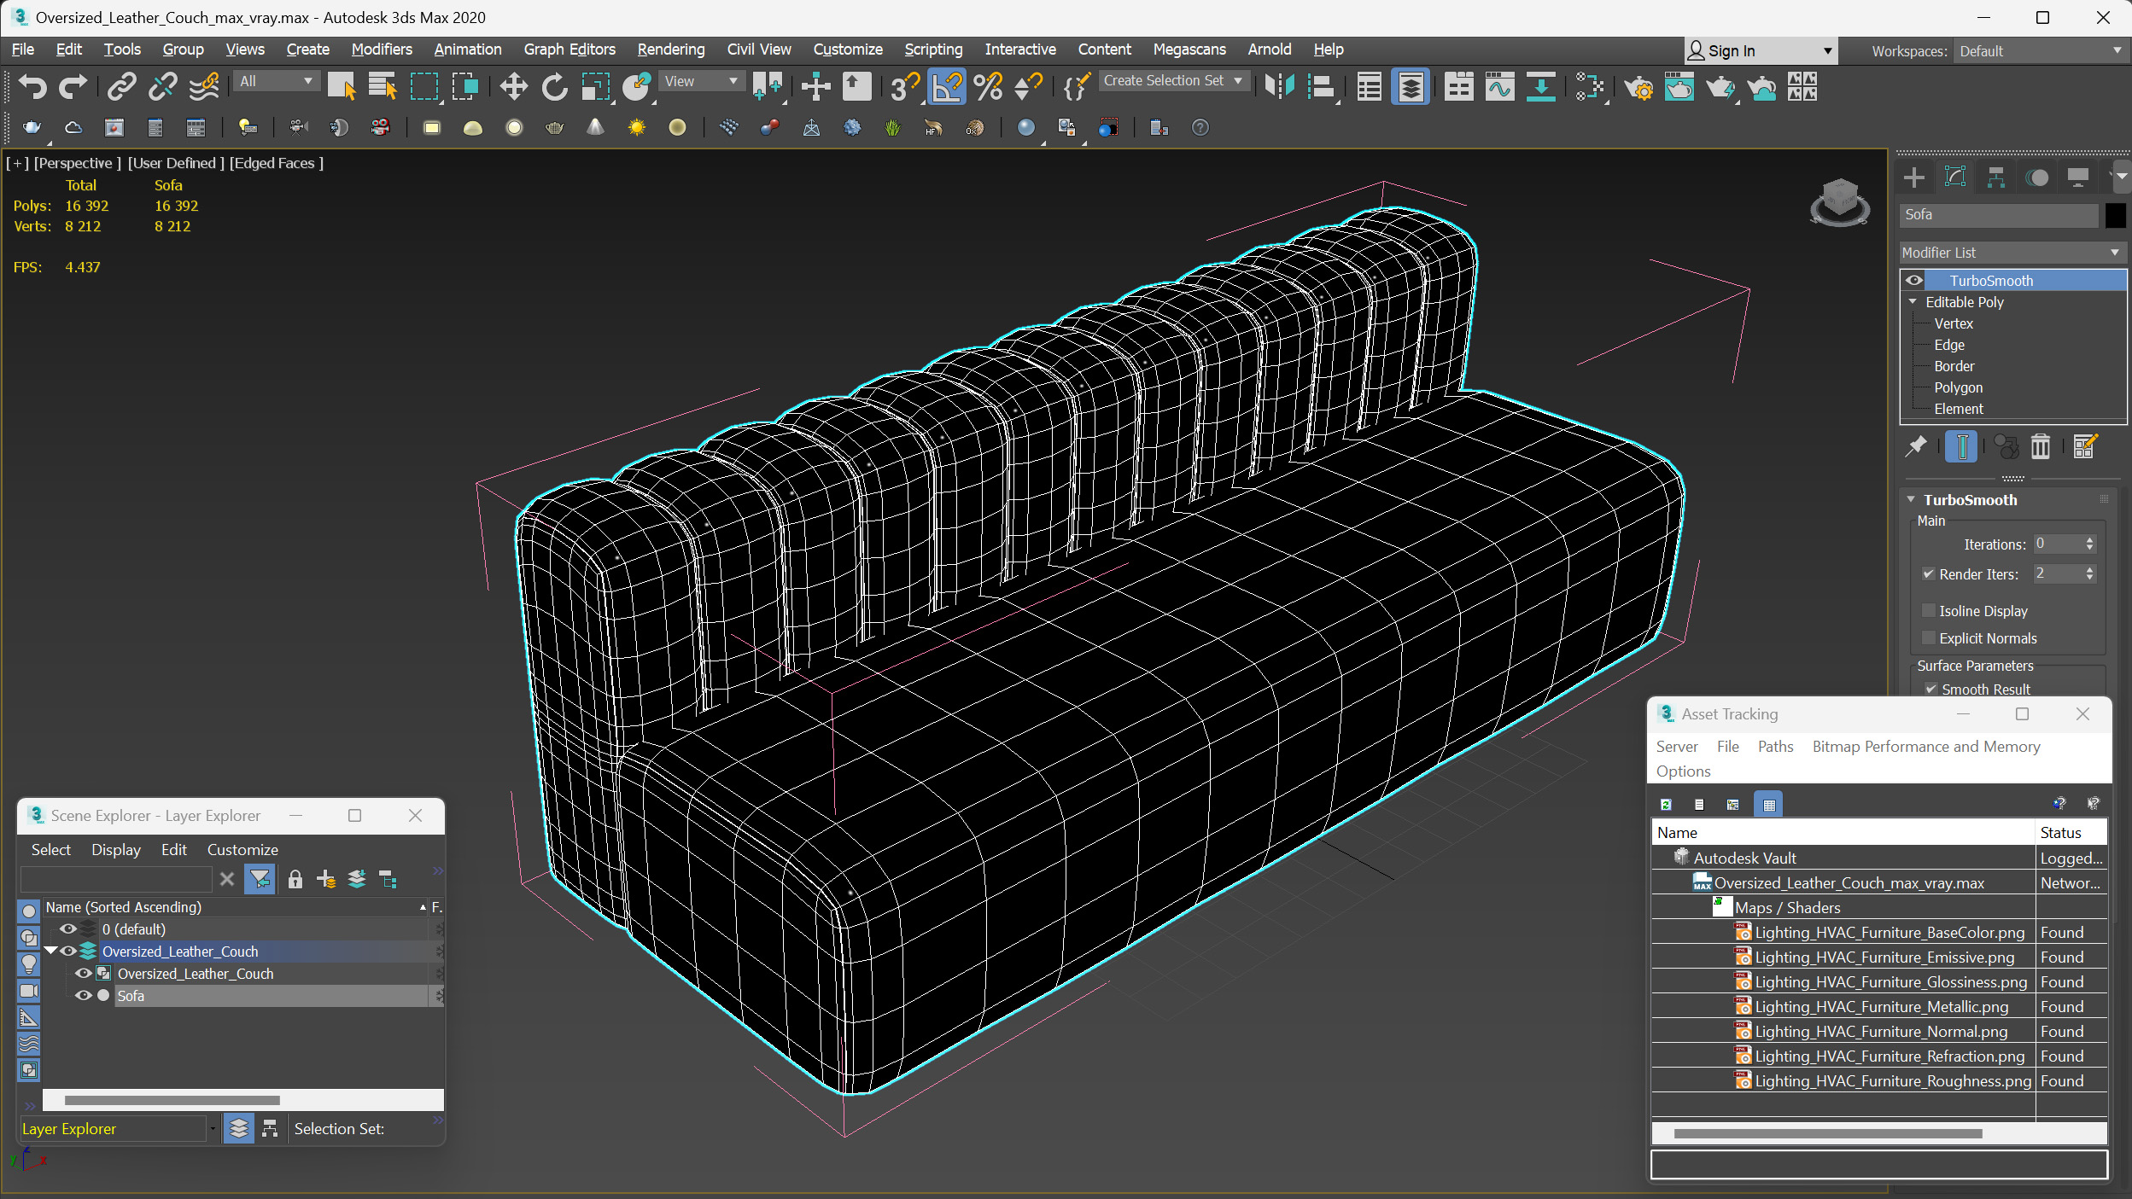The width and height of the screenshot is (2132, 1199).
Task: Click Remove Modifier trash icon
Action: pyautogui.click(x=2040, y=446)
